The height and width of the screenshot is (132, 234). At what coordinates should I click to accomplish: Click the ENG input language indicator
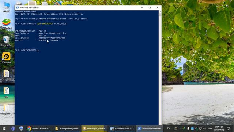click(210, 129)
